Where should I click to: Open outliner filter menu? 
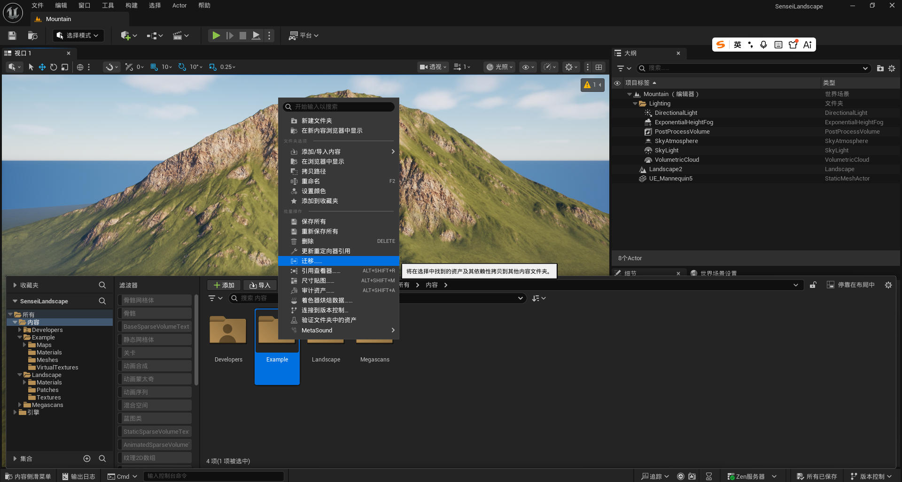pos(624,68)
